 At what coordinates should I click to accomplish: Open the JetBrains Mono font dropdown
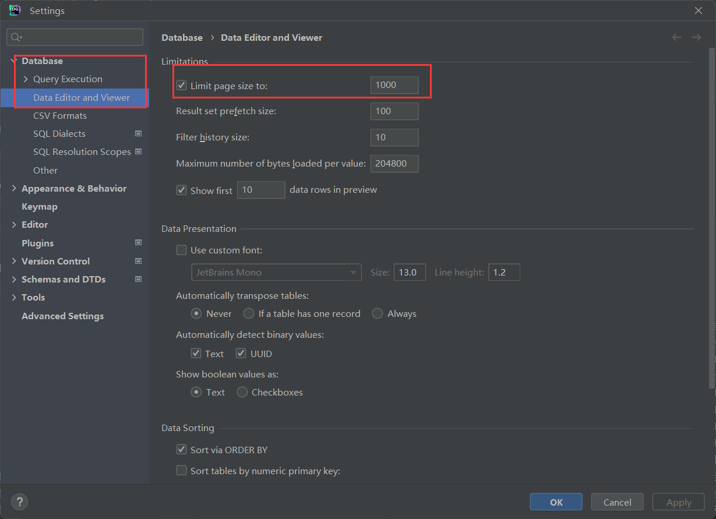[x=277, y=272]
